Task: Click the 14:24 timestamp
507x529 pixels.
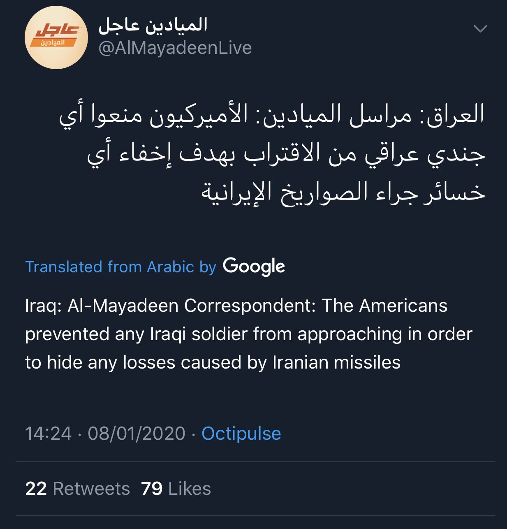Action: pyautogui.click(x=48, y=434)
